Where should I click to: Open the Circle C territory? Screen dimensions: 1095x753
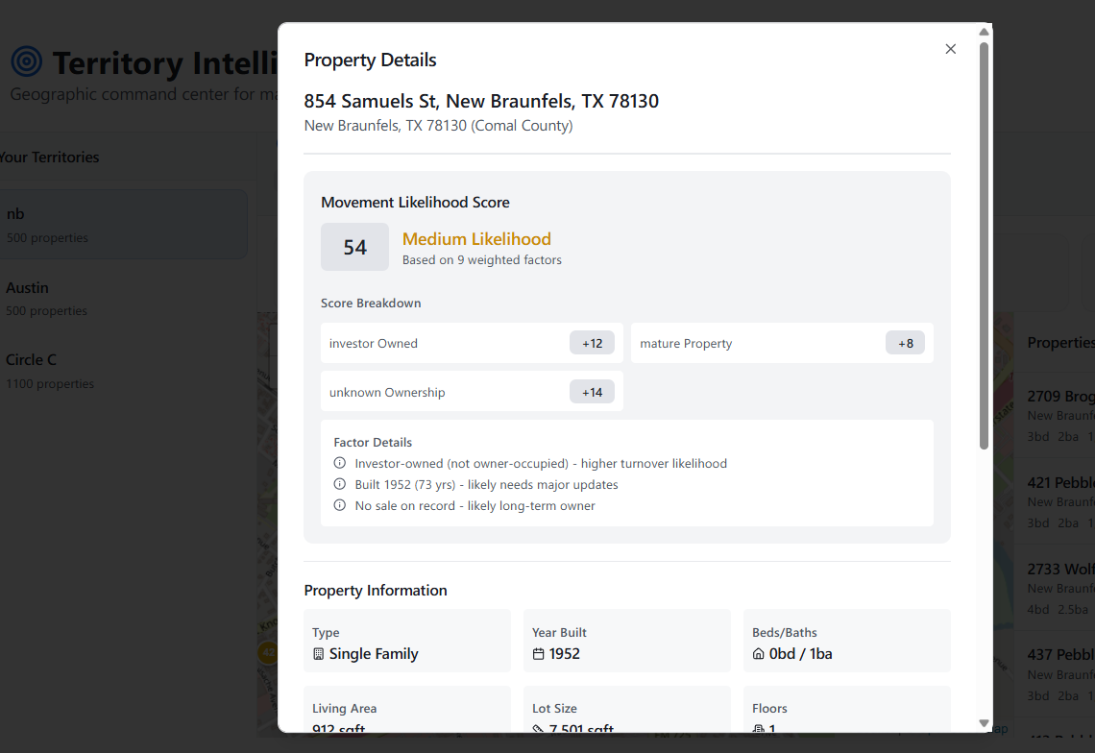123,371
